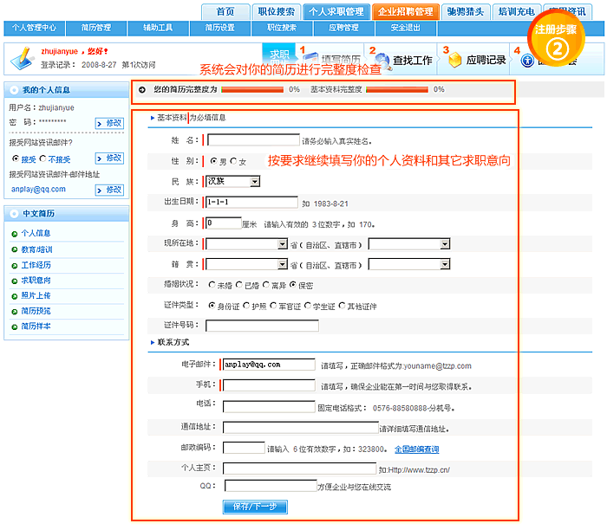Click the arrow icon beside 您的简历完整度为
Image resolution: width=607 pixels, height=530 pixels.
click(x=142, y=89)
